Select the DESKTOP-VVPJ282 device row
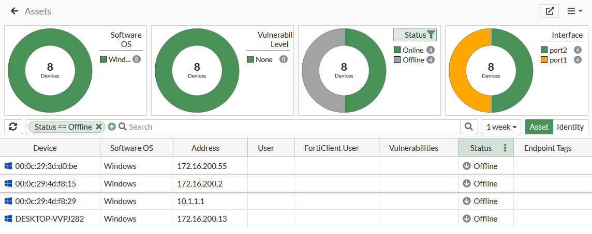Image resolution: width=592 pixels, height=234 pixels. pos(50,219)
